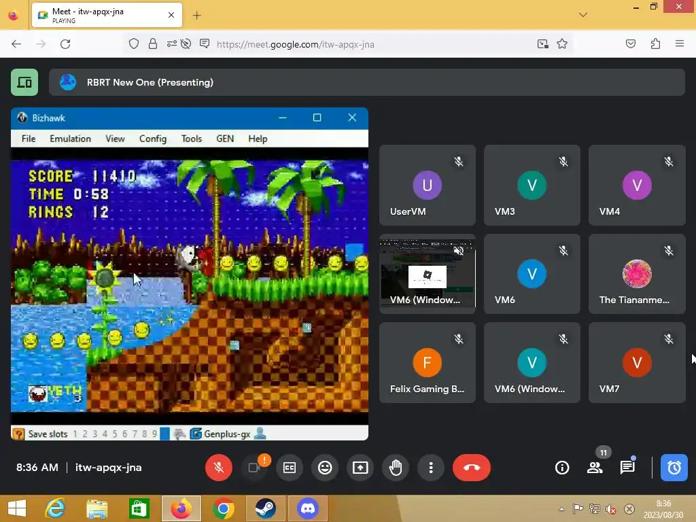Screen dimensions: 696x522
Task: Click the muted volume tray icon
Action: pos(611,509)
